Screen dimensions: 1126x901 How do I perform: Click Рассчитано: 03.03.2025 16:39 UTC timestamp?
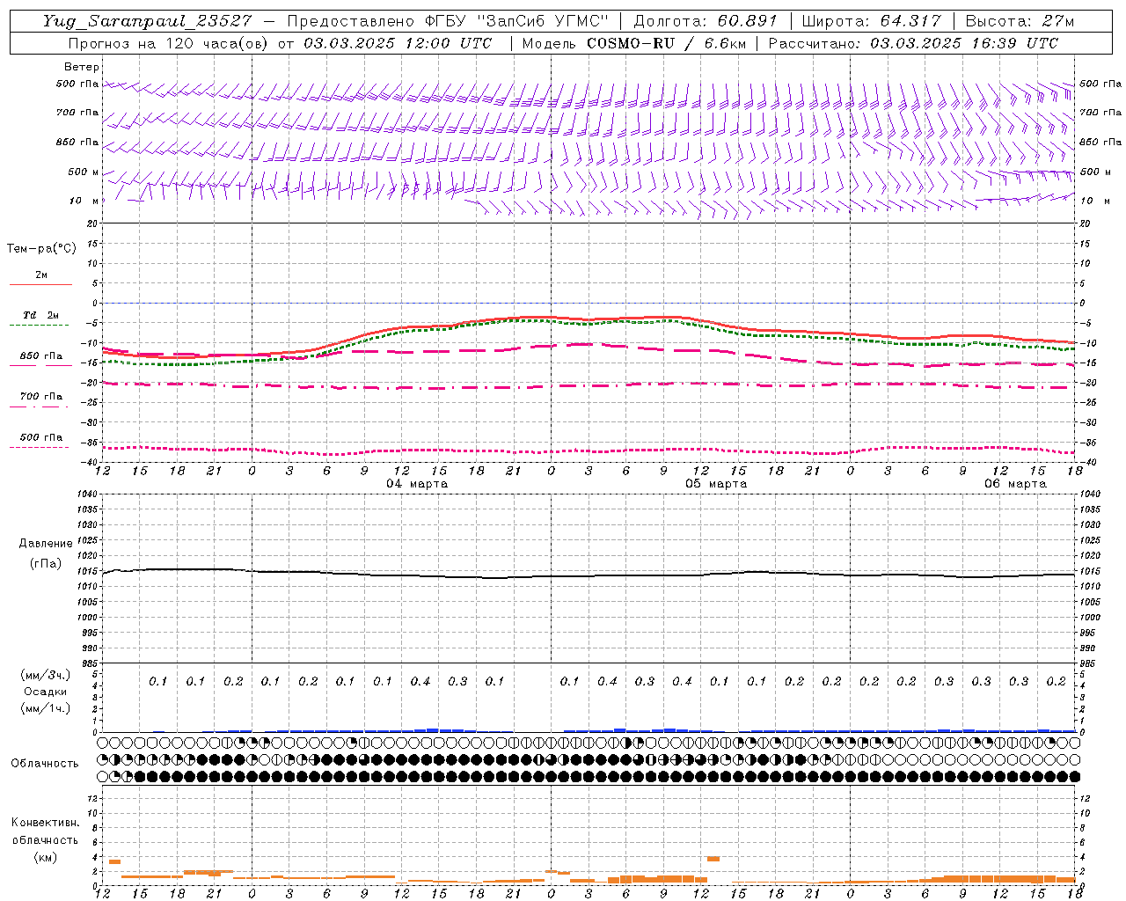point(913,43)
